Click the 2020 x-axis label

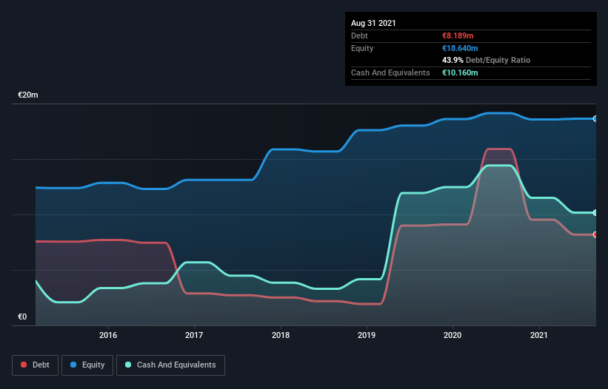(x=452, y=335)
